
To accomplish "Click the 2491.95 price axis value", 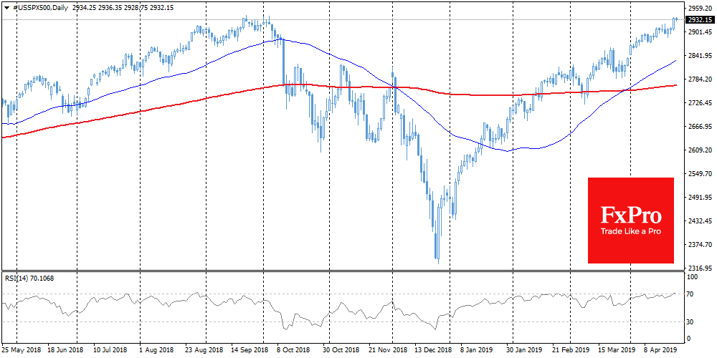I will [700, 198].
